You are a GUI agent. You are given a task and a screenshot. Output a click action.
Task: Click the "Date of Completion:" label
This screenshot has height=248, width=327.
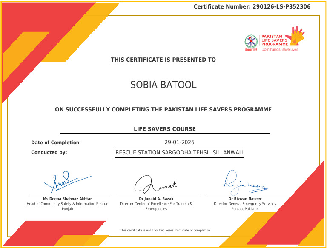pyautogui.click(x=56, y=143)
